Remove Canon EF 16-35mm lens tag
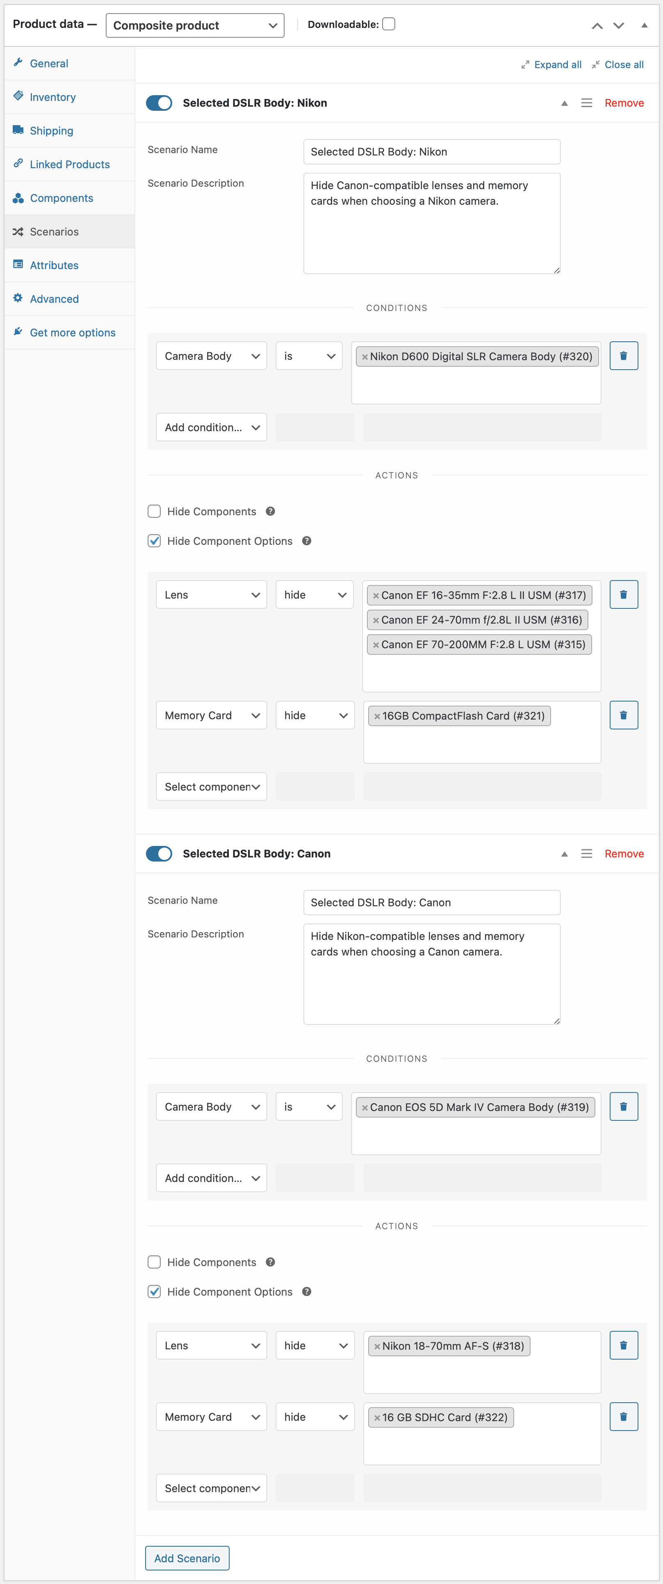This screenshot has width=663, height=1584. click(376, 595)
